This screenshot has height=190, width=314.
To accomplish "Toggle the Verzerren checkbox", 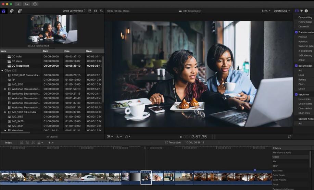I will (296, 95).
